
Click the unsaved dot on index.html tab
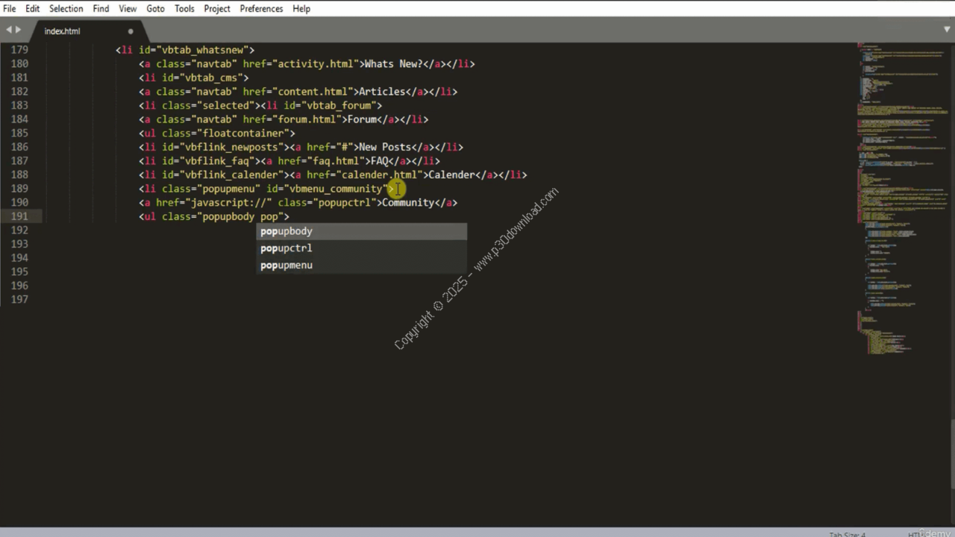pyautogui.click(x=131, y=31)
